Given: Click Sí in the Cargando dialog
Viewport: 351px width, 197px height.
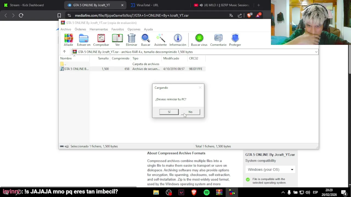Looking at the screenshot, I should tap(169, 112).
